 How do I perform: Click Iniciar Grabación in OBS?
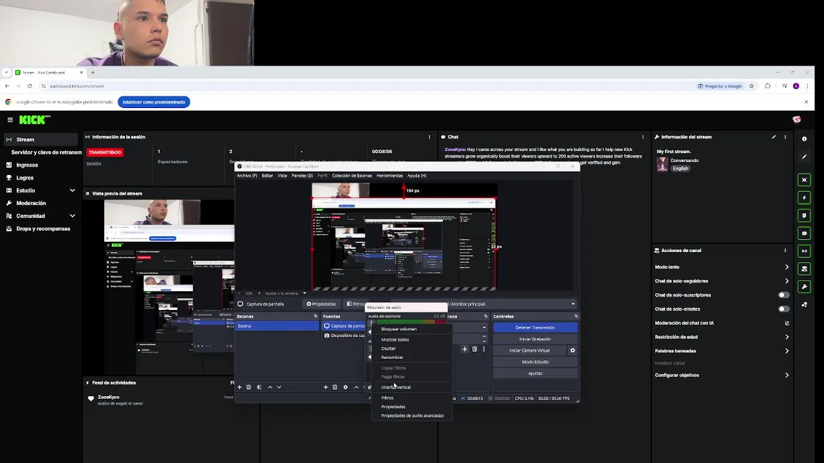(535, 339)
